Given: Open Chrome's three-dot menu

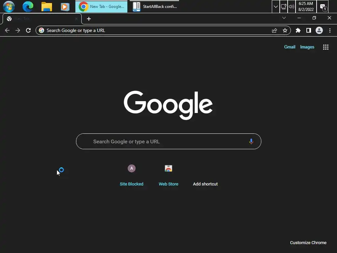Looking at the screenshot, I should pyautogui.click(x=330, y=30).
